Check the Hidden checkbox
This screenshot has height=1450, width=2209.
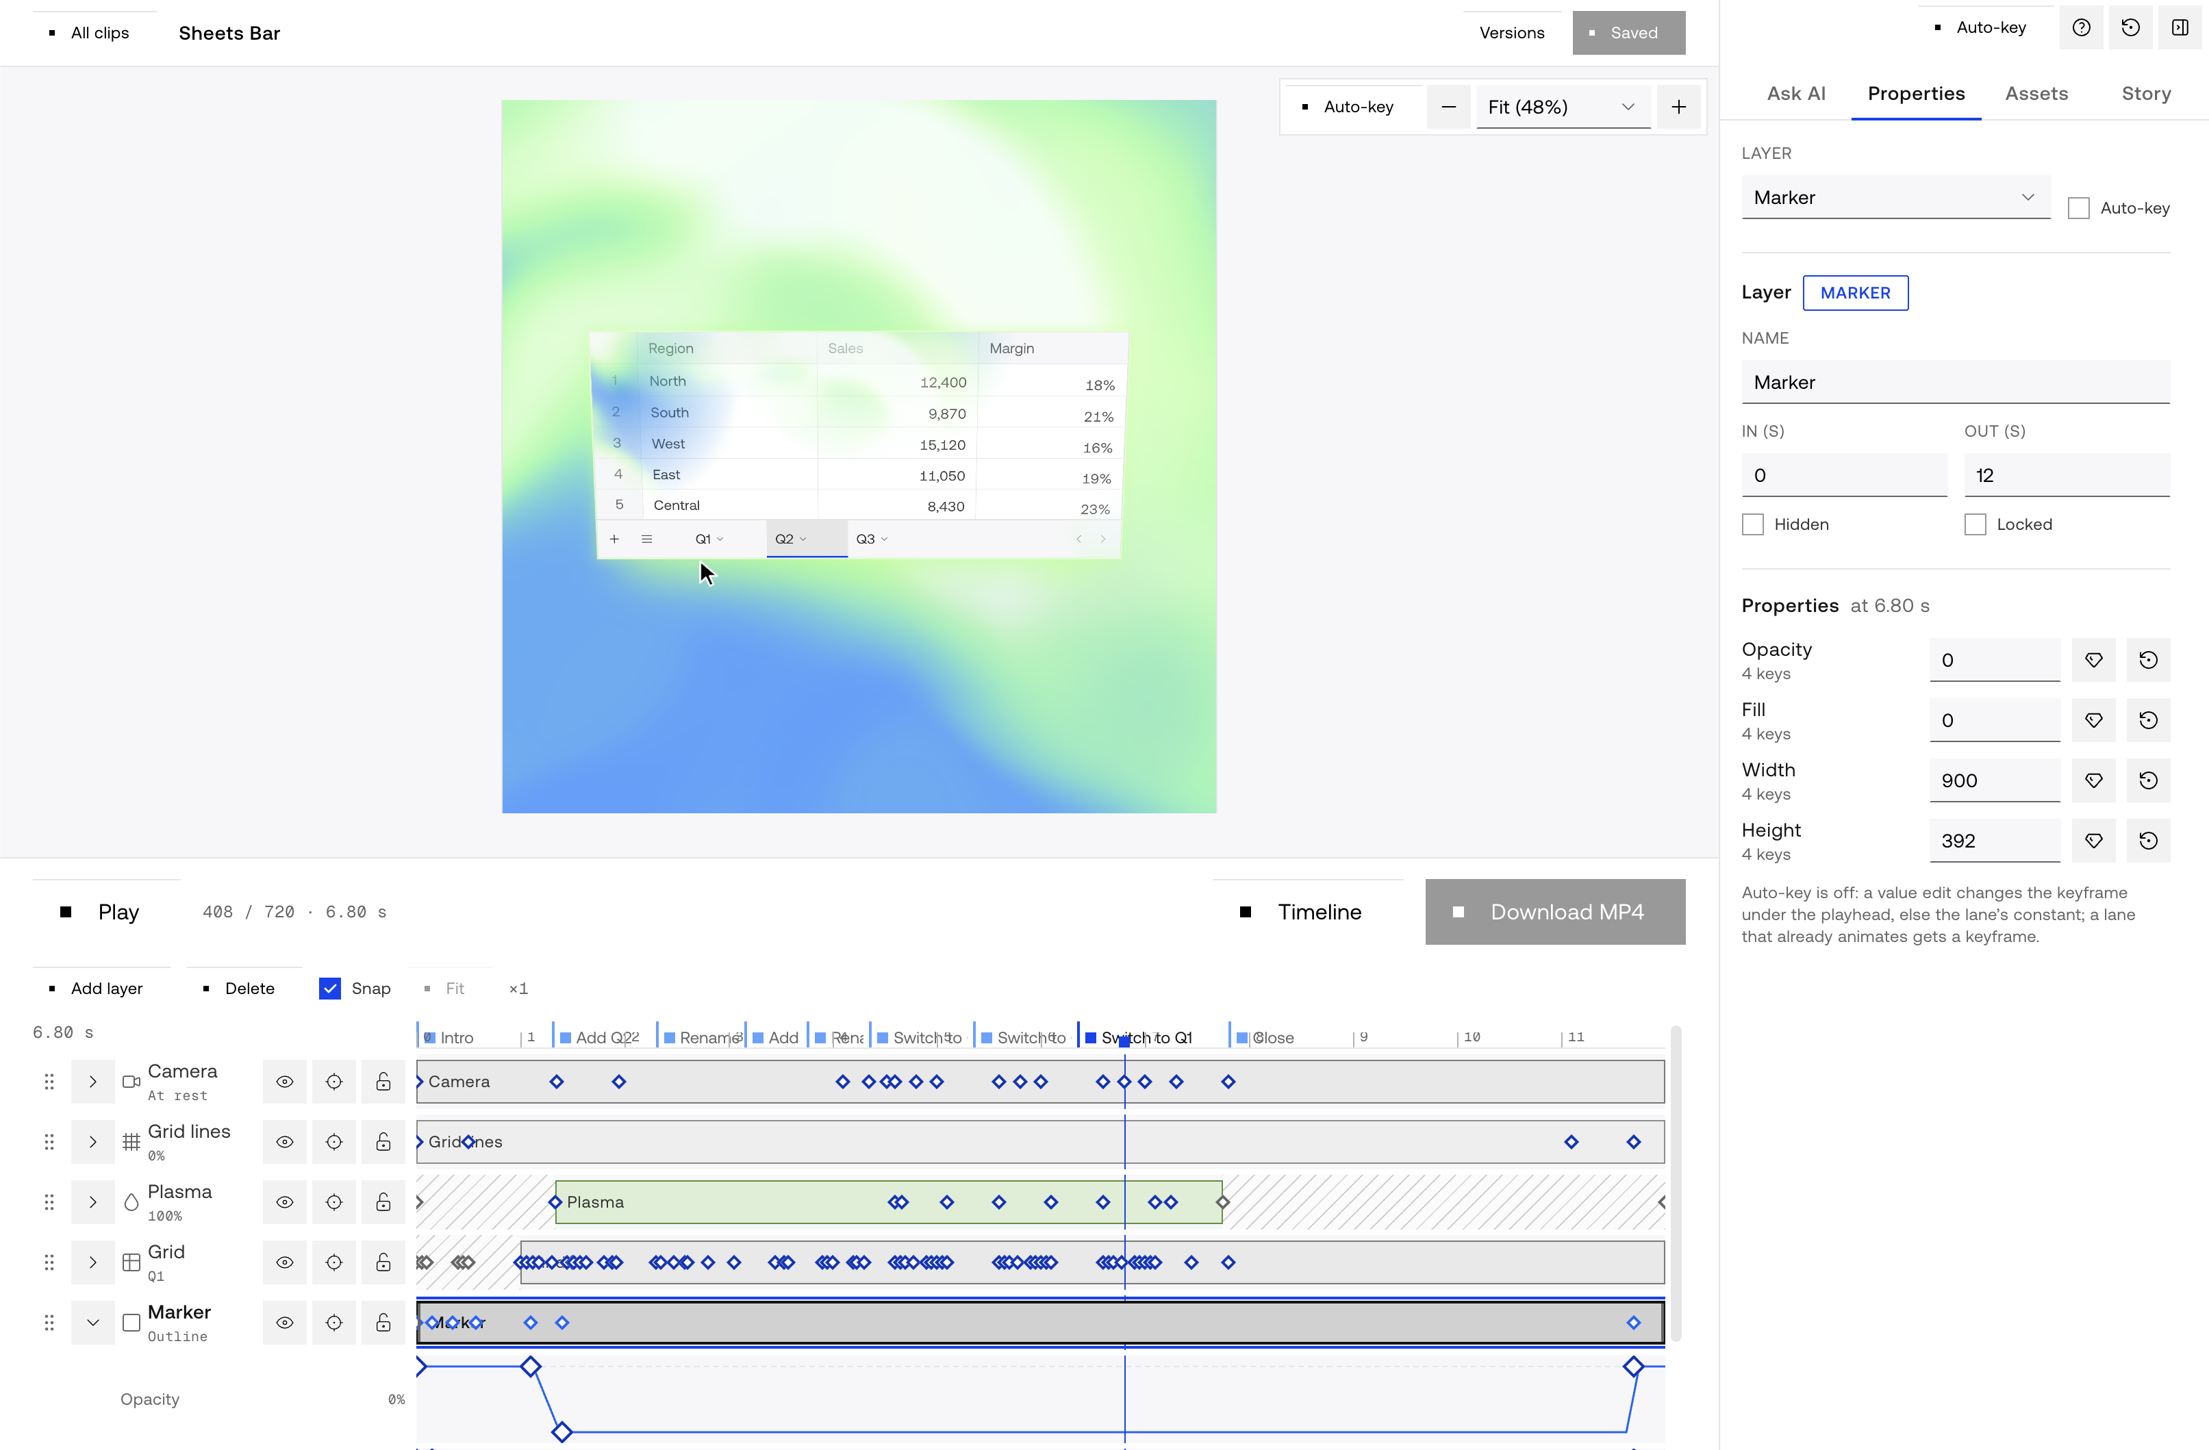click(1752, 524)
